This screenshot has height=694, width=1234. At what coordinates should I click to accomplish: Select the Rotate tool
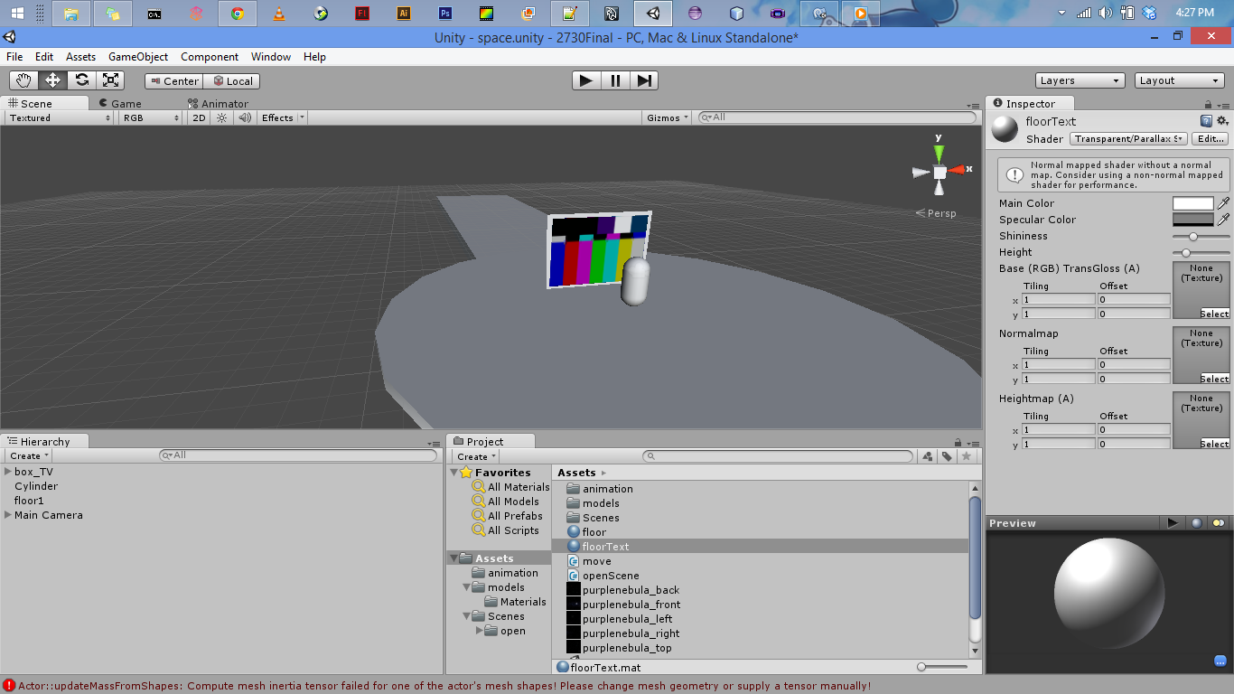click(81, 80)
